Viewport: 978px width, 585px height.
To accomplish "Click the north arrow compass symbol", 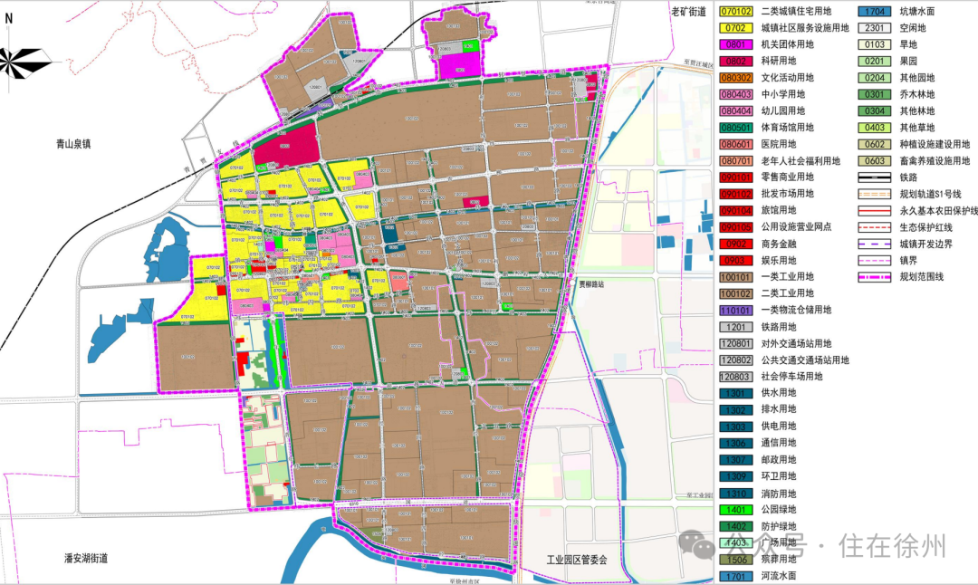I will (25, 63).
